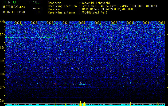The image size is (168, 106).
Task: Click the HROFFT title text
Action: point(17,2)
